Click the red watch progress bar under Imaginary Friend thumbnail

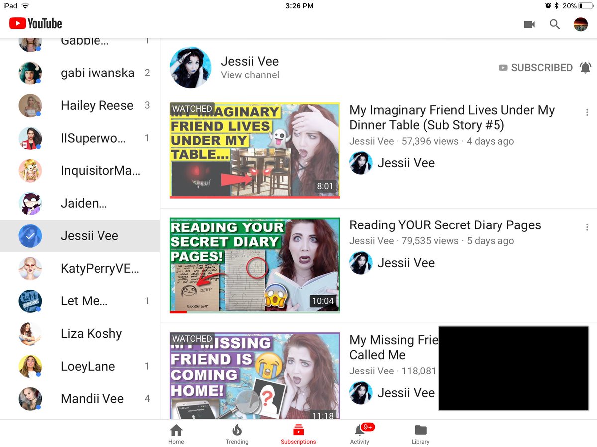pyautogui.click(x=255, y=197)
